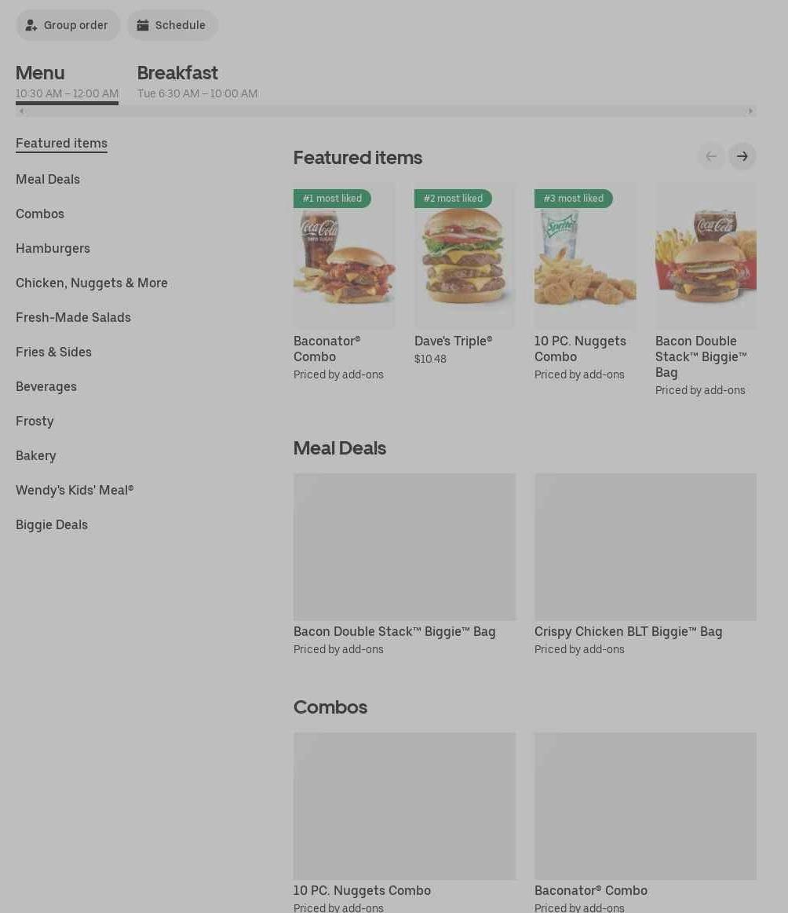The image size is (788, 913).
Task: Click the Group order person icon
Action: point(31,25)
